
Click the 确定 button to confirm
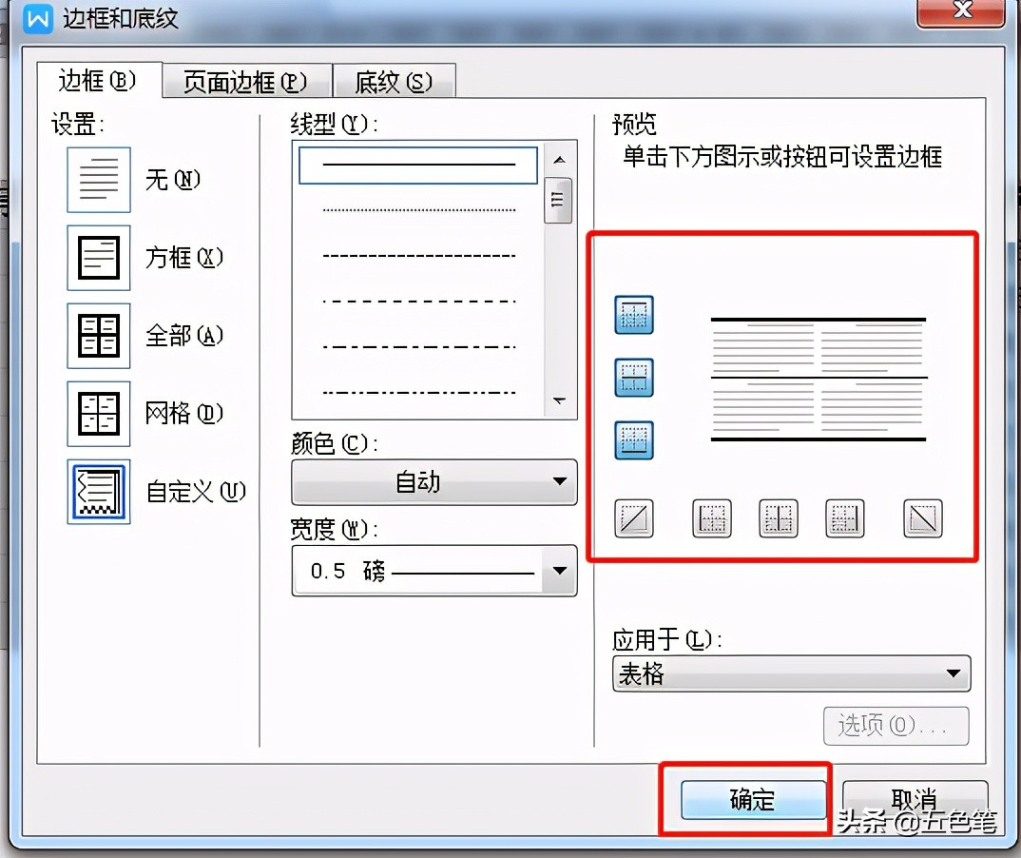click(753, 800)
